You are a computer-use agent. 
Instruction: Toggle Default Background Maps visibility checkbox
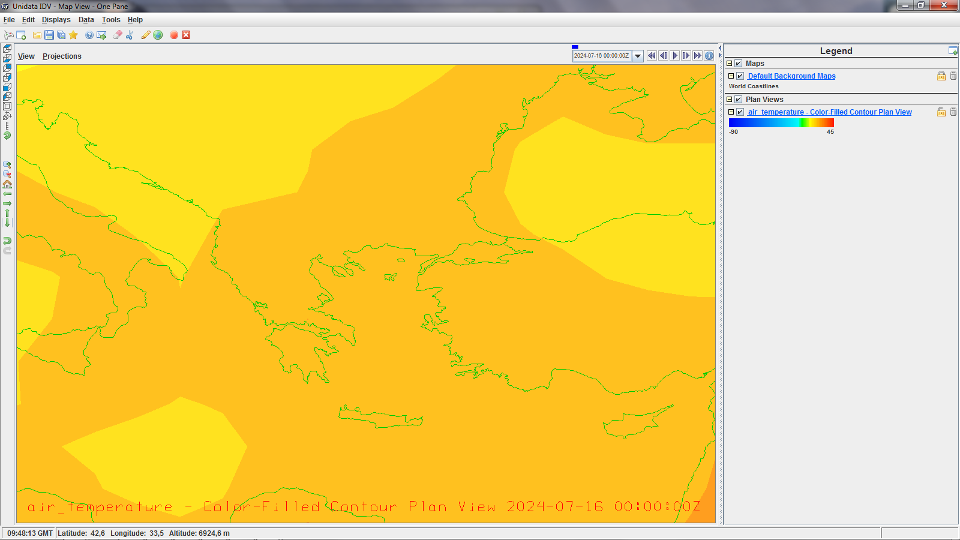pos(740,76)
